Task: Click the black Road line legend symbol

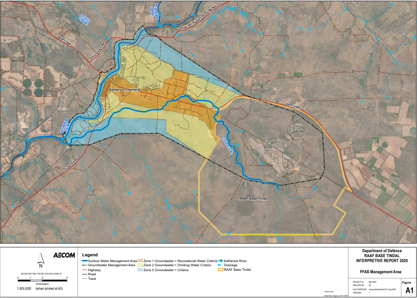Action: (x=85, y=274)
